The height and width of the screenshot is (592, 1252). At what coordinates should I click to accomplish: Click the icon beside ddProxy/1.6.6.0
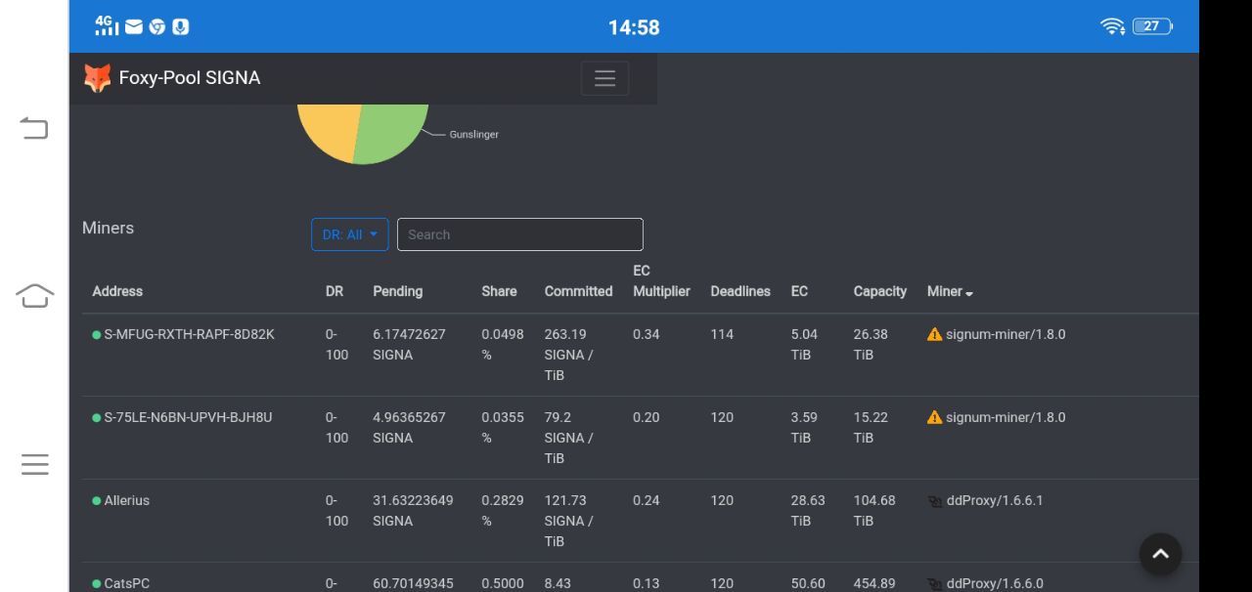point(935,584)
